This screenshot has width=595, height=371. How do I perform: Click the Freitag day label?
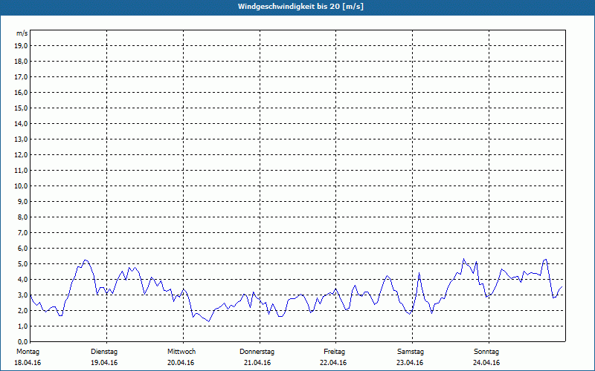coord(334,352)
